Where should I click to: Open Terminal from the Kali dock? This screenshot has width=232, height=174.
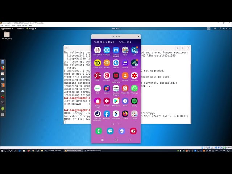pyautogui.click(x=3, y=103)
